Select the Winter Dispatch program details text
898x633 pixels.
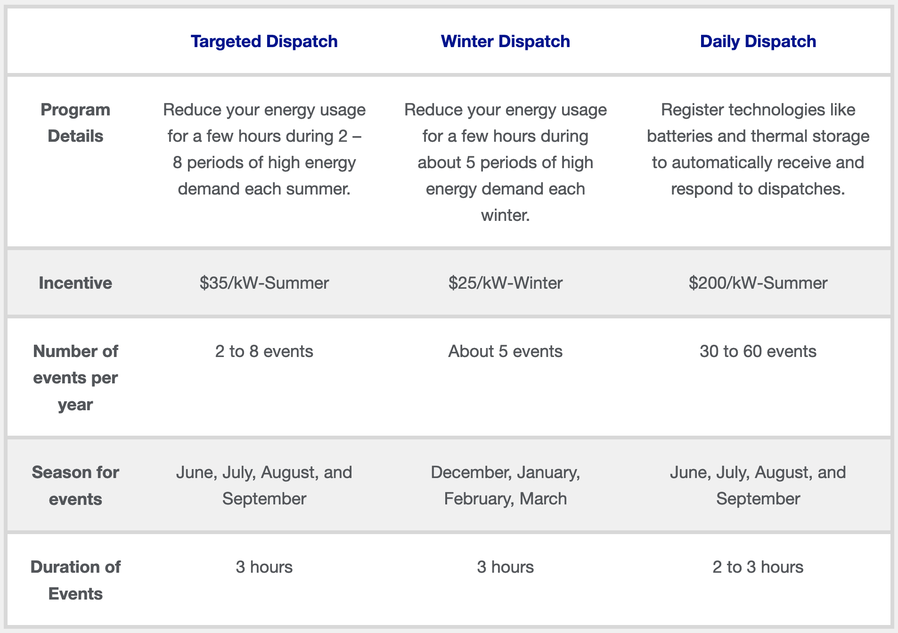point(505,162)
